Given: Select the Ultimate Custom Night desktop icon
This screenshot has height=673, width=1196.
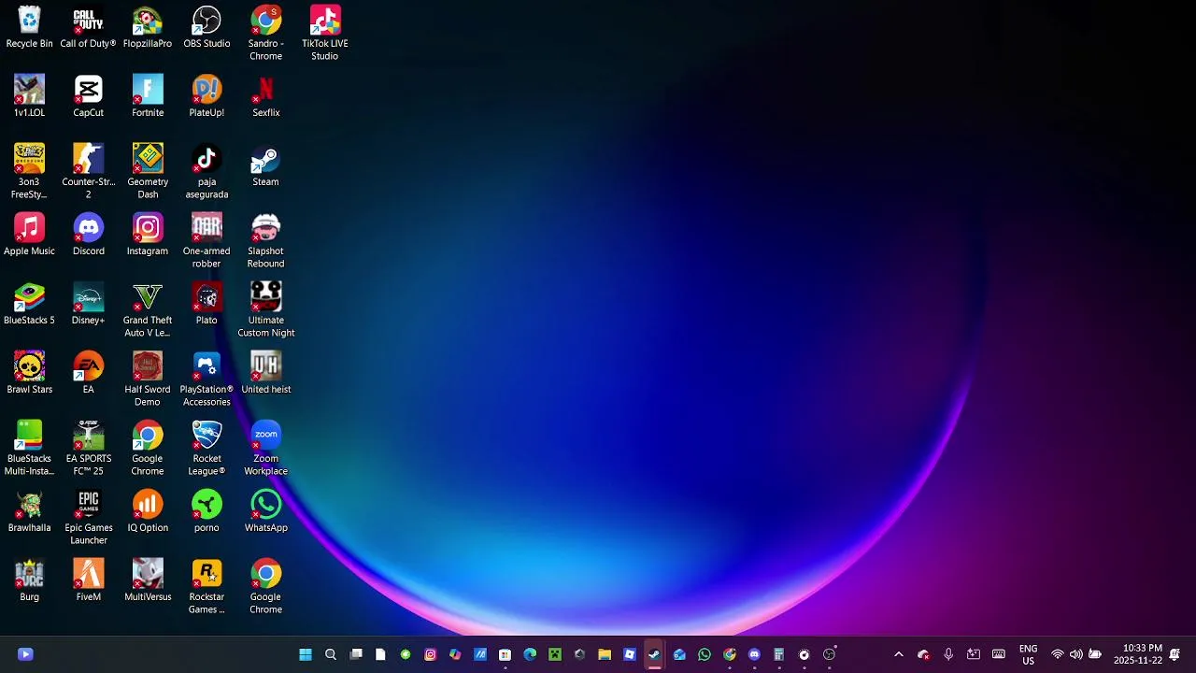Looking at the screenshot, I should pos(265,310).
